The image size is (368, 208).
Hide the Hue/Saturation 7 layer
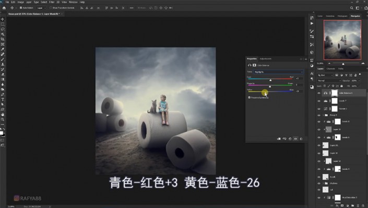[319, 198]
